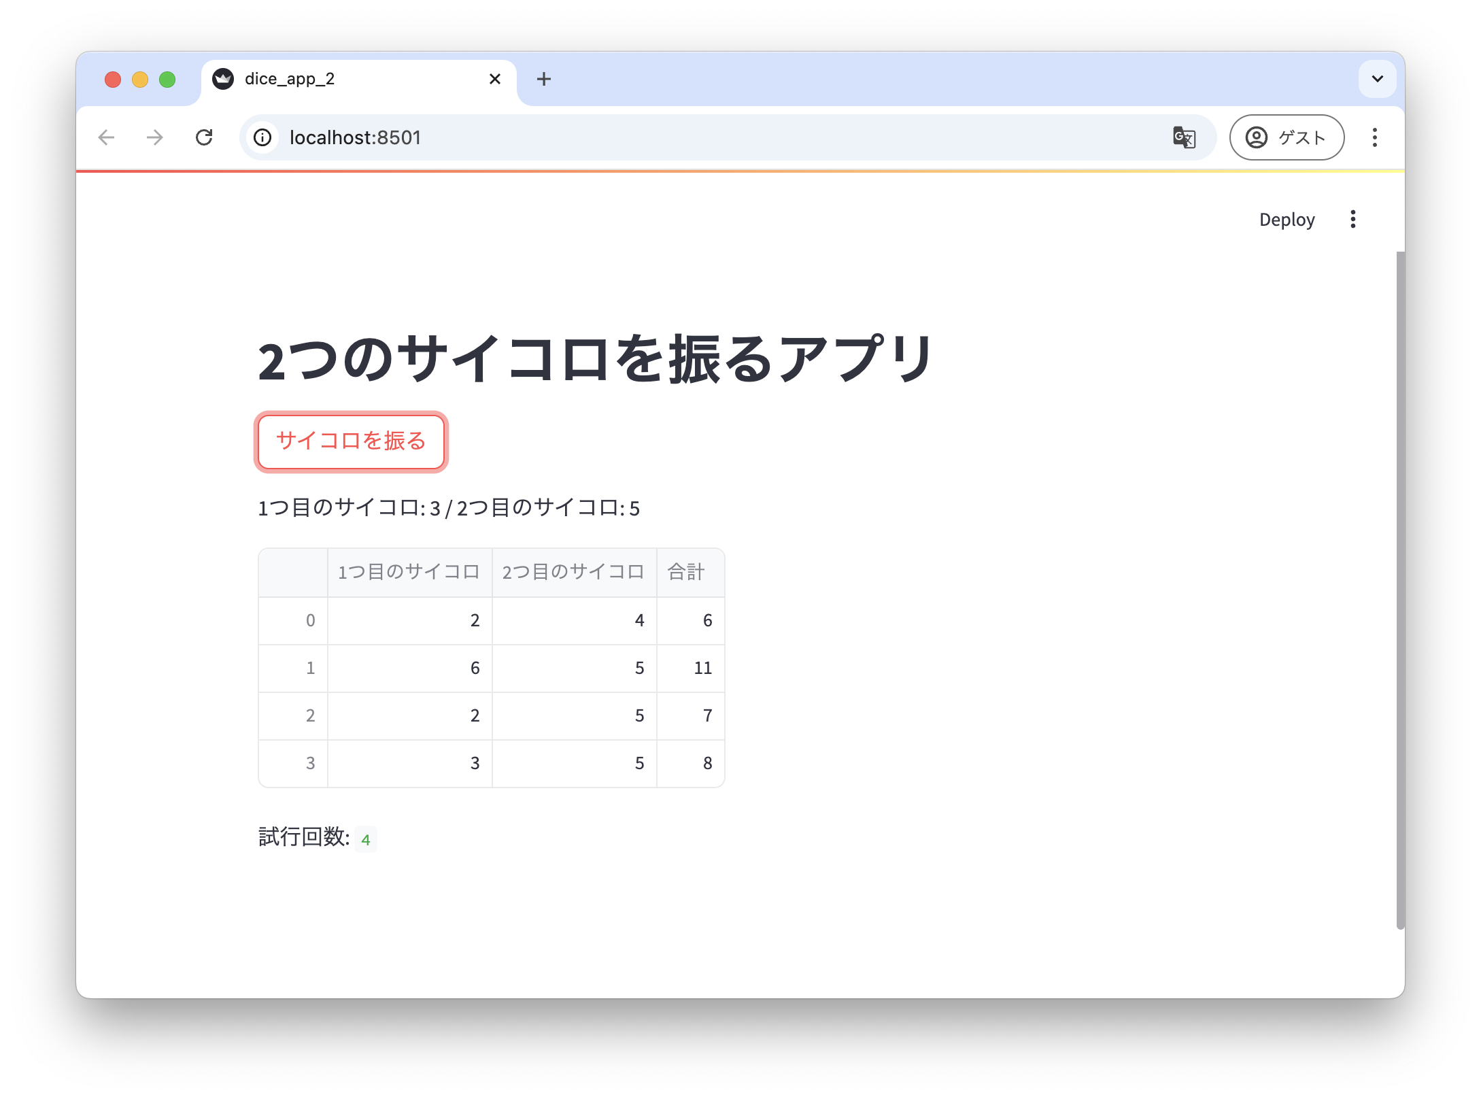Click the site information icon in address bar
Screen dimensions: 1481x1099
click(x=262, y=137)
